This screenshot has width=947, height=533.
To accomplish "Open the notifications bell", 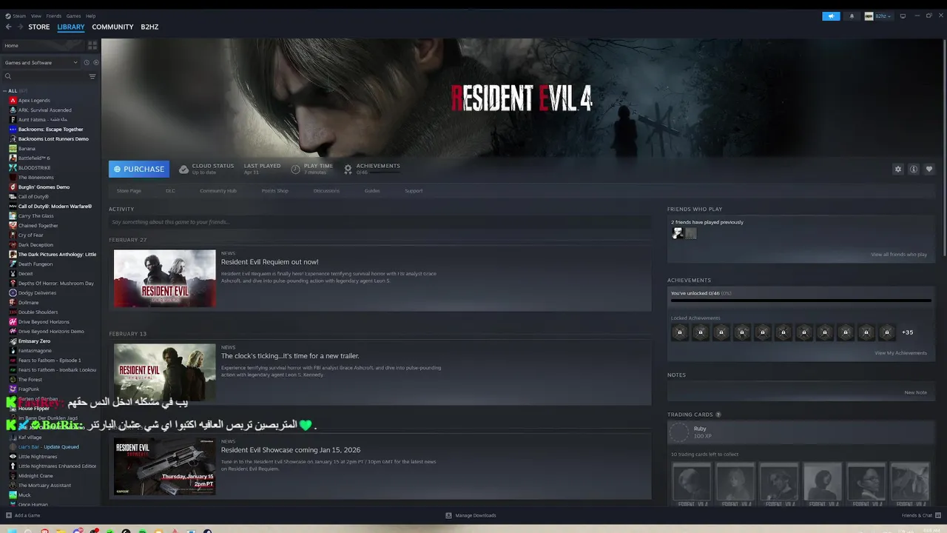I will point(852,16).
